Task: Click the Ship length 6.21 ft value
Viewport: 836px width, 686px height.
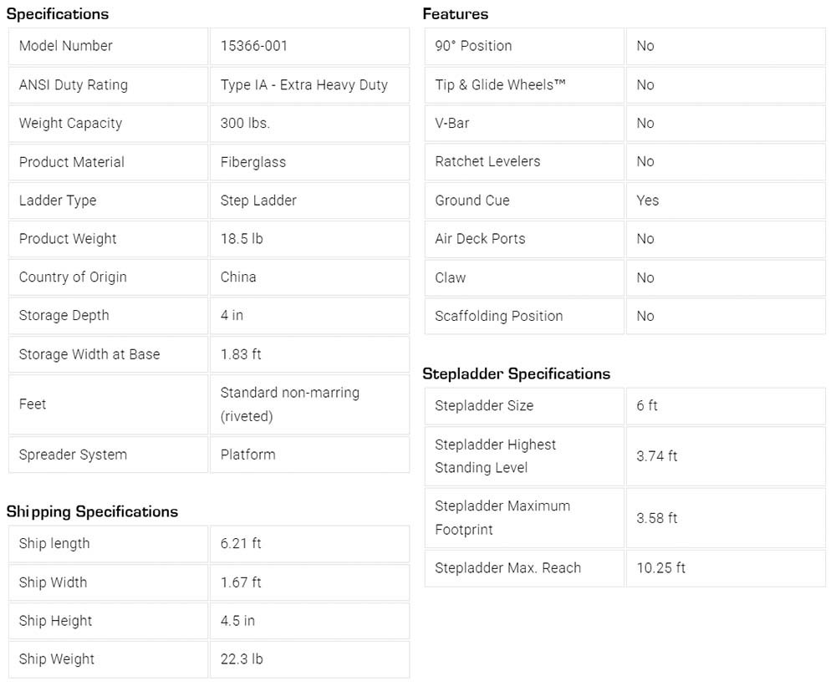Action: [x=241, y=543]
